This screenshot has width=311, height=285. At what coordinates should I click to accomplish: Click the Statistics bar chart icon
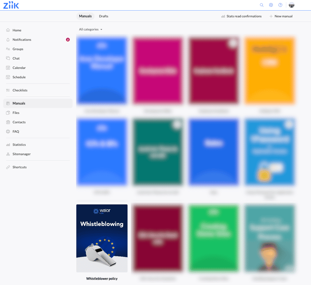pos(8,145)
